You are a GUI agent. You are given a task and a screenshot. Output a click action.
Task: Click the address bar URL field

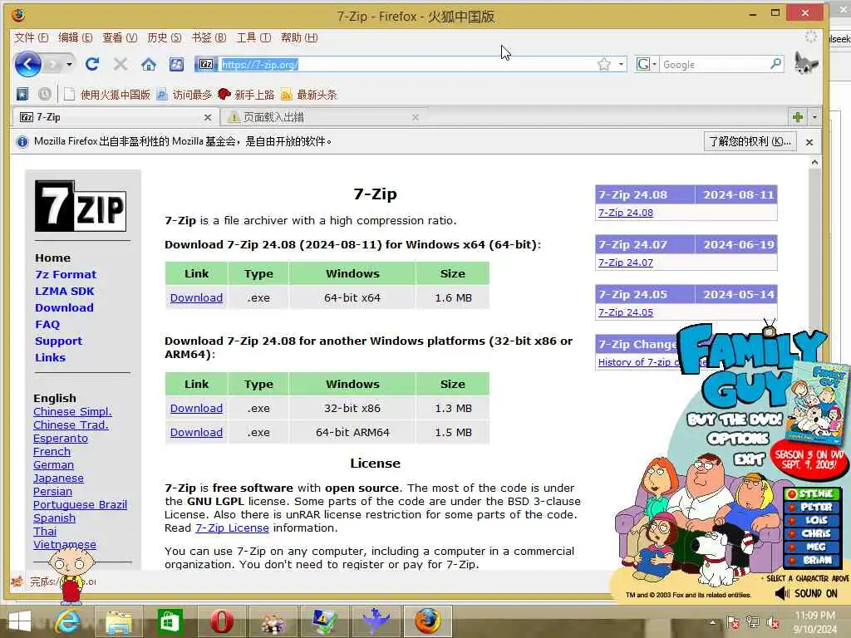[x=407, y=65]
